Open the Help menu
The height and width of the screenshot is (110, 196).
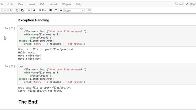pos(79,4)
